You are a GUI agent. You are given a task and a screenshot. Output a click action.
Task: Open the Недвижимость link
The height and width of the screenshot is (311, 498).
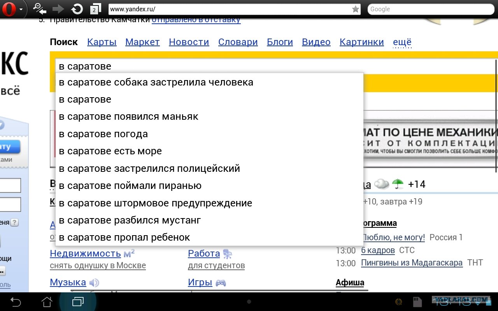point(85,253)
